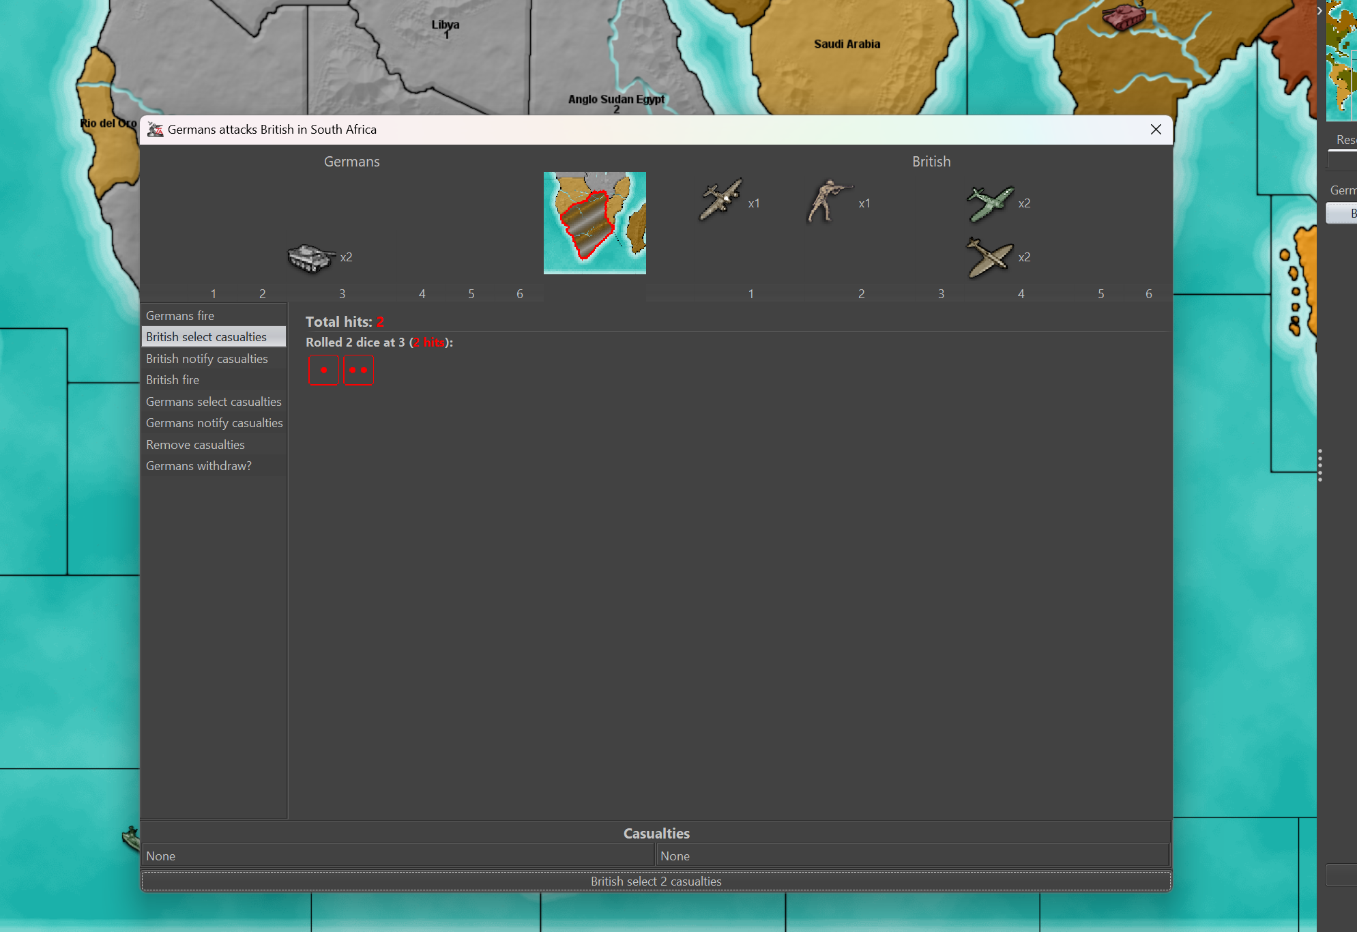Screen dimensions: 1357x932
Task: Select the 'Germans withdraw?' step
Action: click(x=214, y=466)
